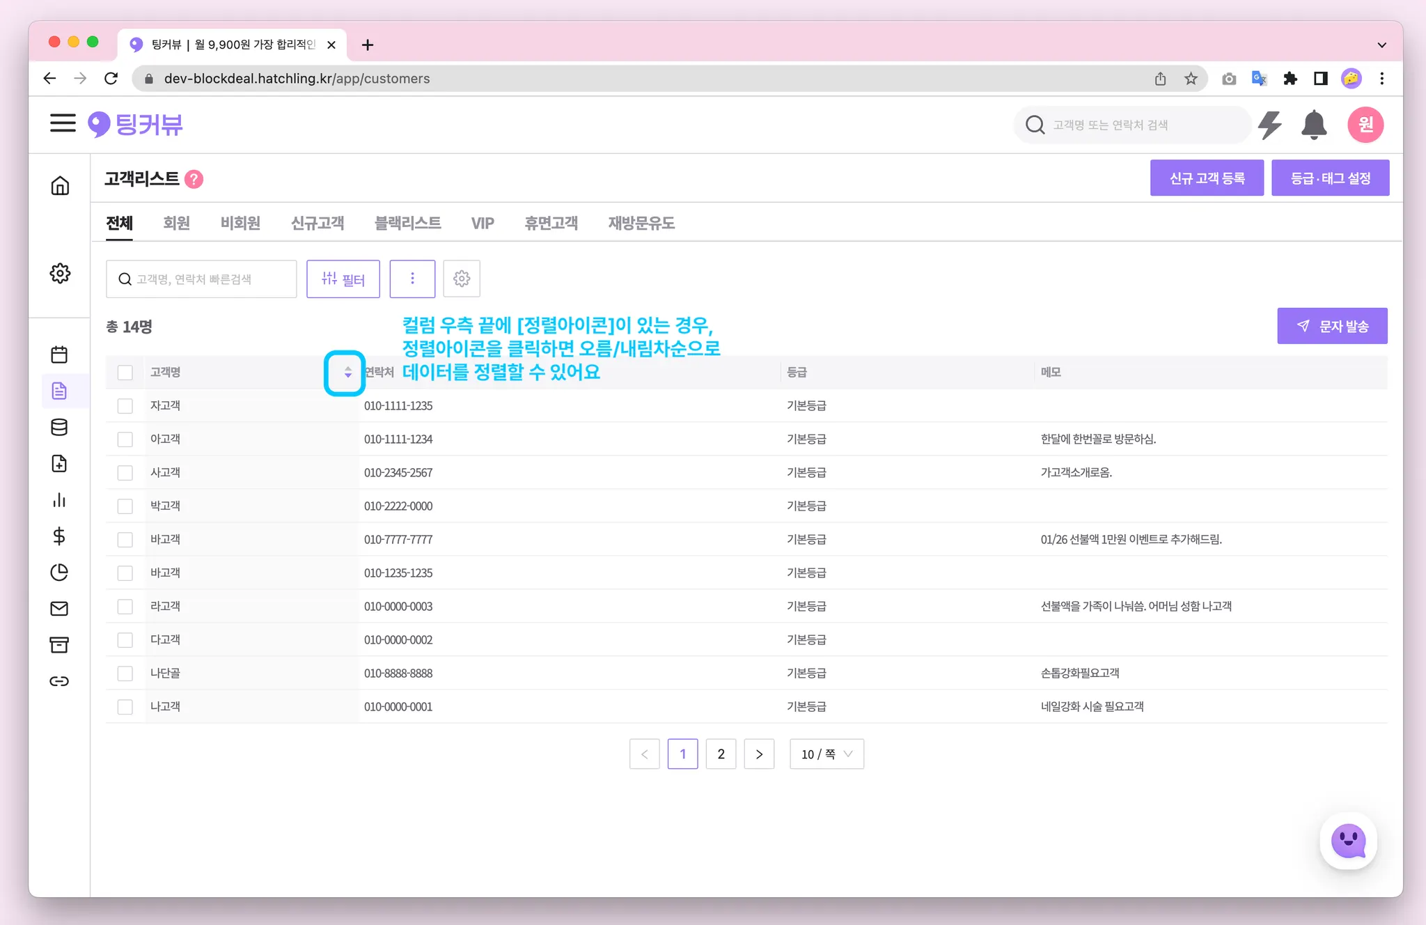
Task: Click the 고객명 column sort arrows
Action: [x=347, y=373]
